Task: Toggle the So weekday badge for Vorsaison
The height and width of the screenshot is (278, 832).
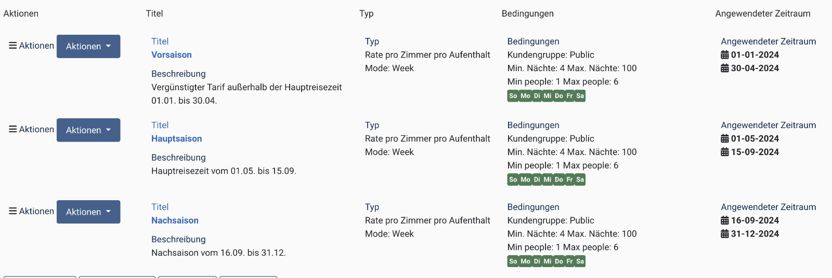Action: (513, 96)
